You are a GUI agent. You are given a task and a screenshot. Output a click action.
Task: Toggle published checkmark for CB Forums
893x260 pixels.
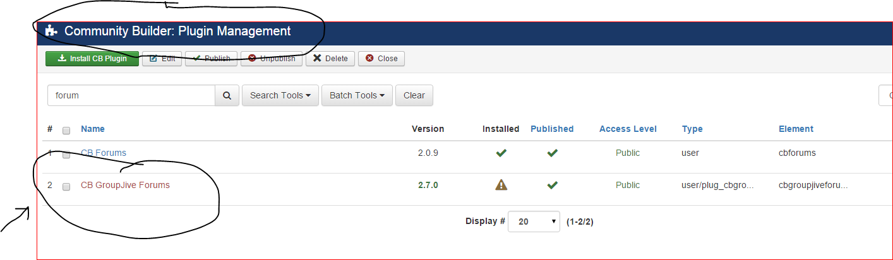click(x=552, y=153)
